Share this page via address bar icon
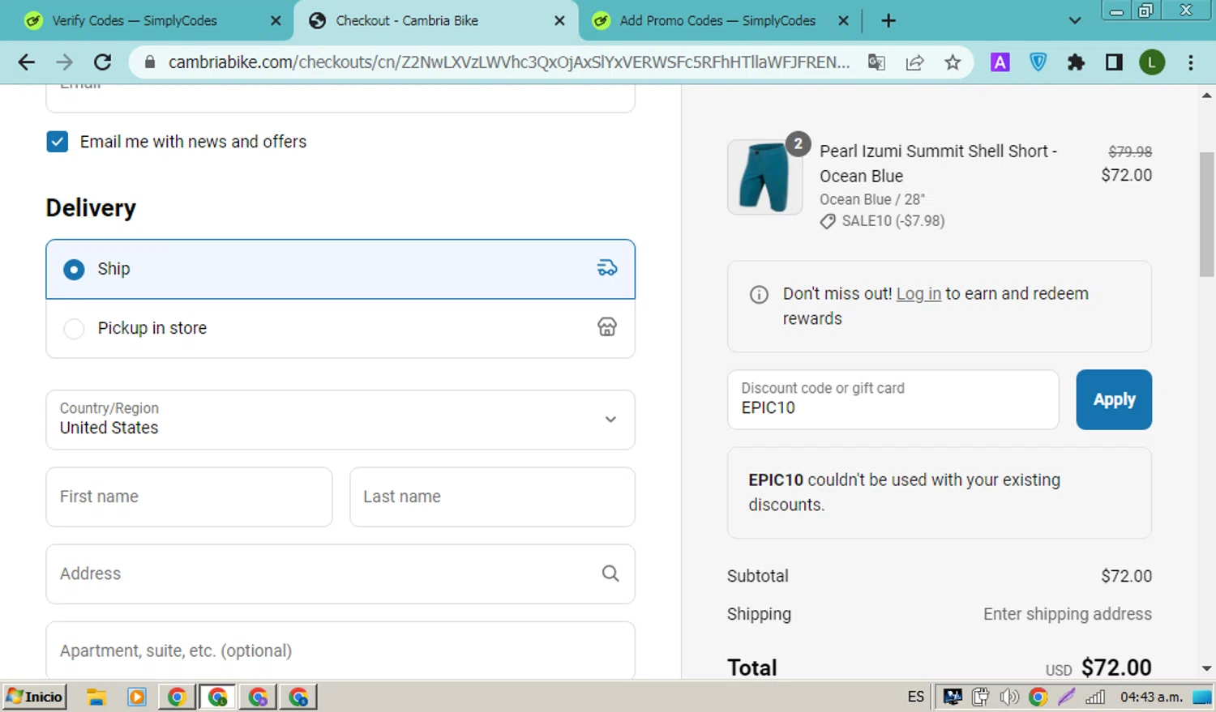The image size is (1216, 712). pos(914,62)
